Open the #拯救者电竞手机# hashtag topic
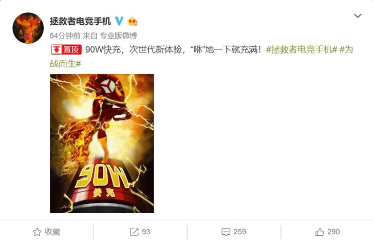 (x=302, y=50)
